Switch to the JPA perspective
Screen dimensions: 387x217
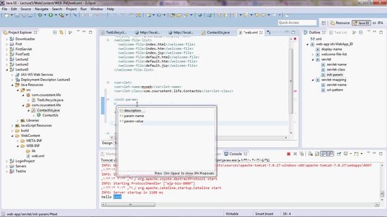tap(378, 23)
